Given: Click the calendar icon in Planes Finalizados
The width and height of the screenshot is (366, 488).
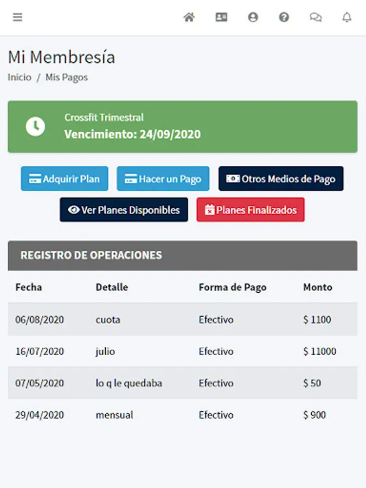Looking at the screenshot, I should [210, 209].
